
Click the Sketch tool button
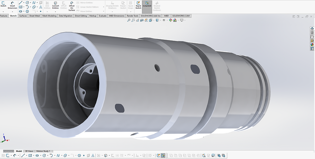coord(3,4)
